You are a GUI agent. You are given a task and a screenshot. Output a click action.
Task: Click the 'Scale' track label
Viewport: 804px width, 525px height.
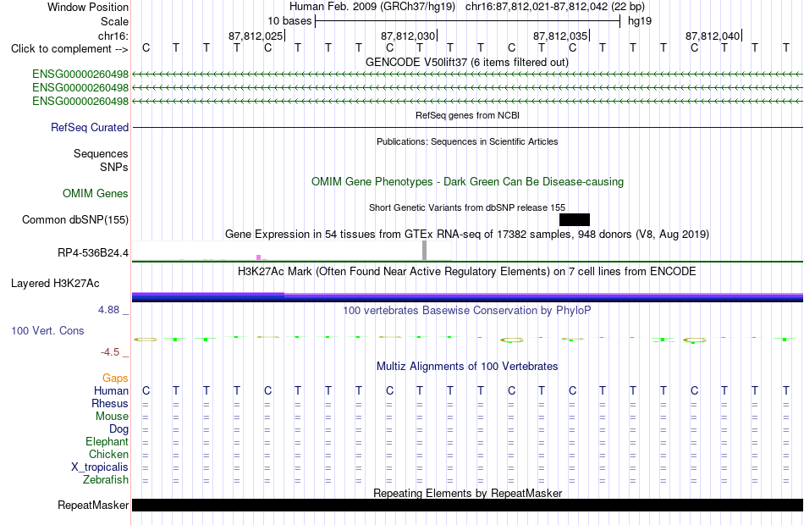point(114,21)
